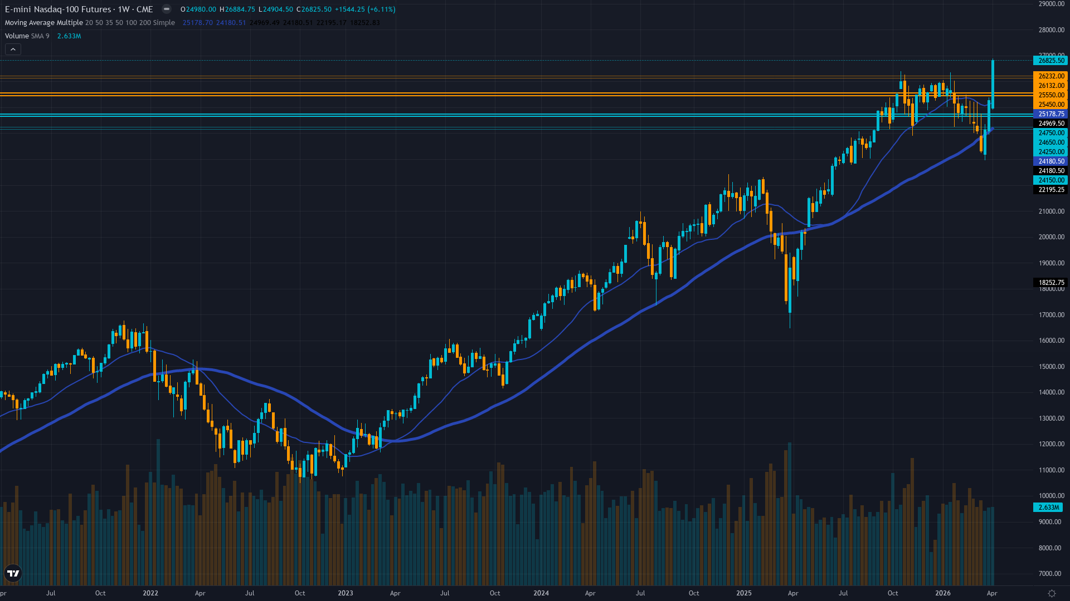Click the 15000.00 price scale label
This screenshot has height=601, width=1070.
coord(1051,367)
